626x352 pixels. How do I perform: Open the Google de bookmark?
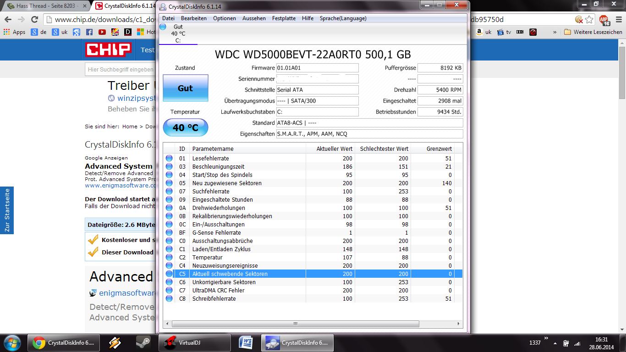39,32
